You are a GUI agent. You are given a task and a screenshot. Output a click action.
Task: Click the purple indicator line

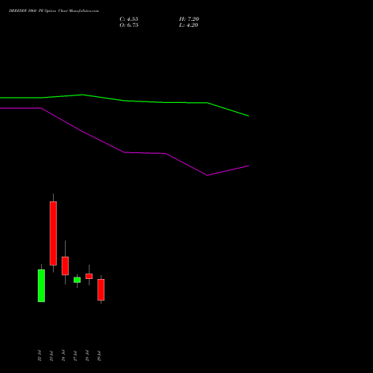[x=125, y=152]
